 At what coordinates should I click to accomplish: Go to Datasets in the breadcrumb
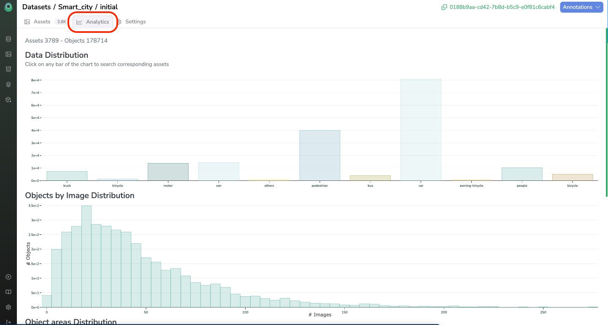[36, 7]
